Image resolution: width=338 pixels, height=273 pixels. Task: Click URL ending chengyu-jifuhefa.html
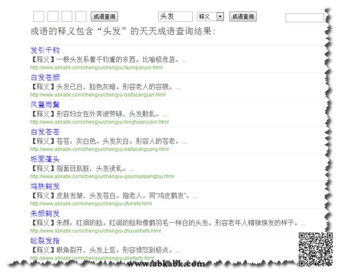pyautogui.click(x=91, y=204)
